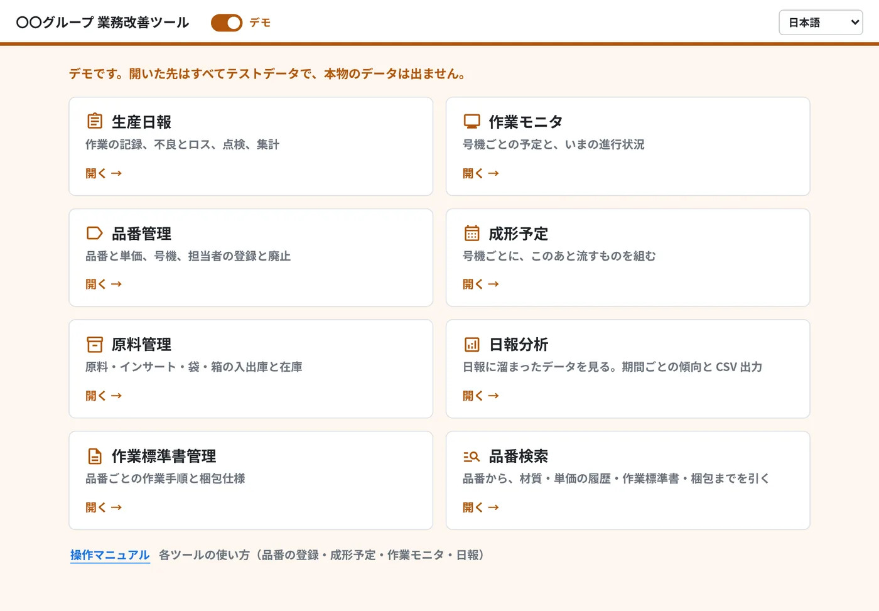Select the 成形予定 heading

[519, 234]
